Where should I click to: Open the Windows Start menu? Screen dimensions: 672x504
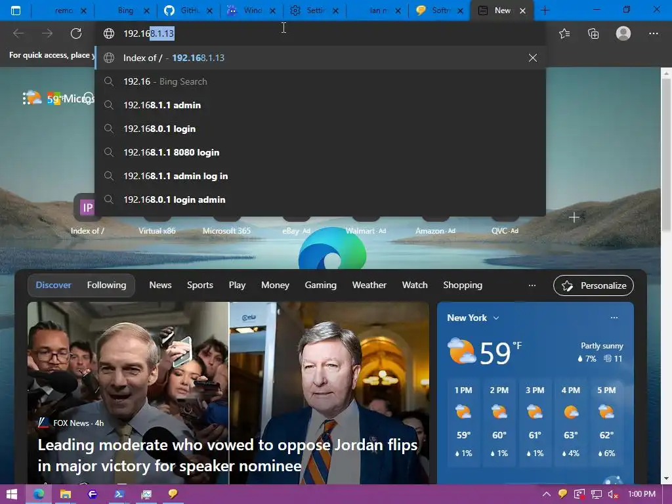[x=12, y=494]
